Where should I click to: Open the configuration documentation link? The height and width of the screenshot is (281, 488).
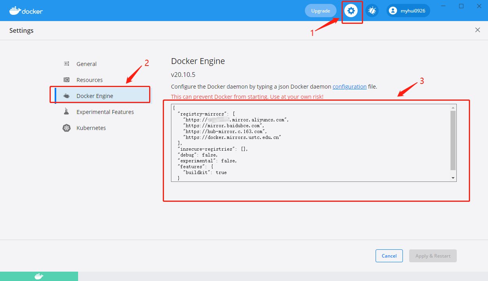pyautogui.click(x=349, y=86)
